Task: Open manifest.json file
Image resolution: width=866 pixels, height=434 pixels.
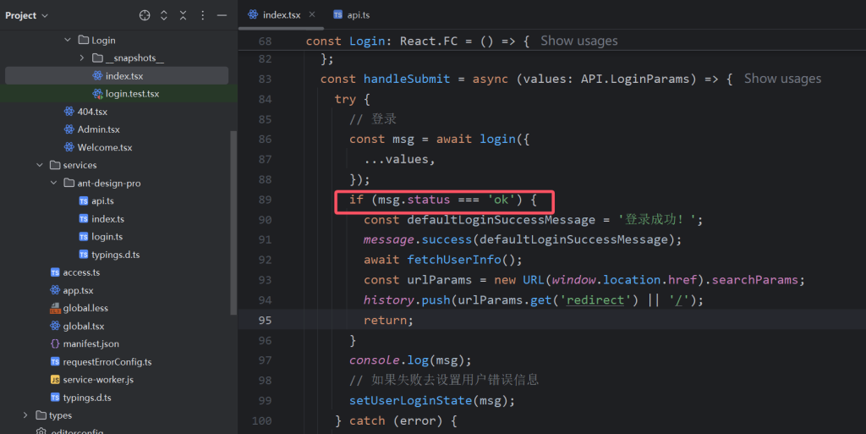Action: pyautogui.click(x=90, y=344)
